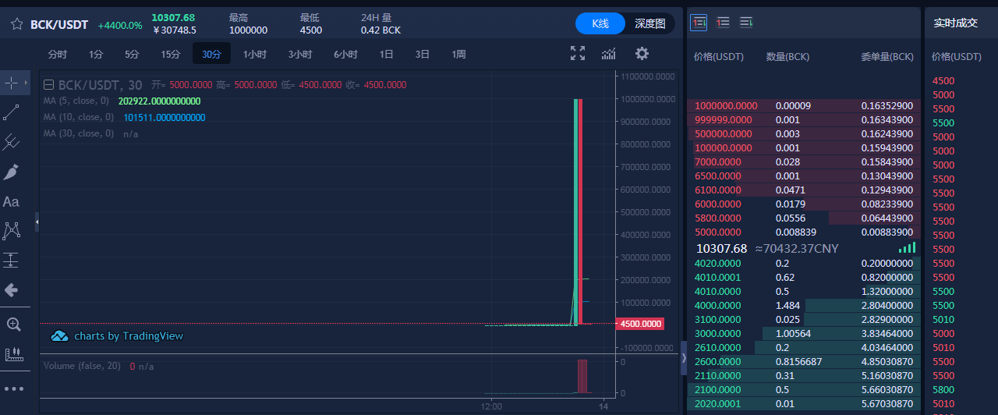Click the green signal bars icon

(x=907, y=247)
